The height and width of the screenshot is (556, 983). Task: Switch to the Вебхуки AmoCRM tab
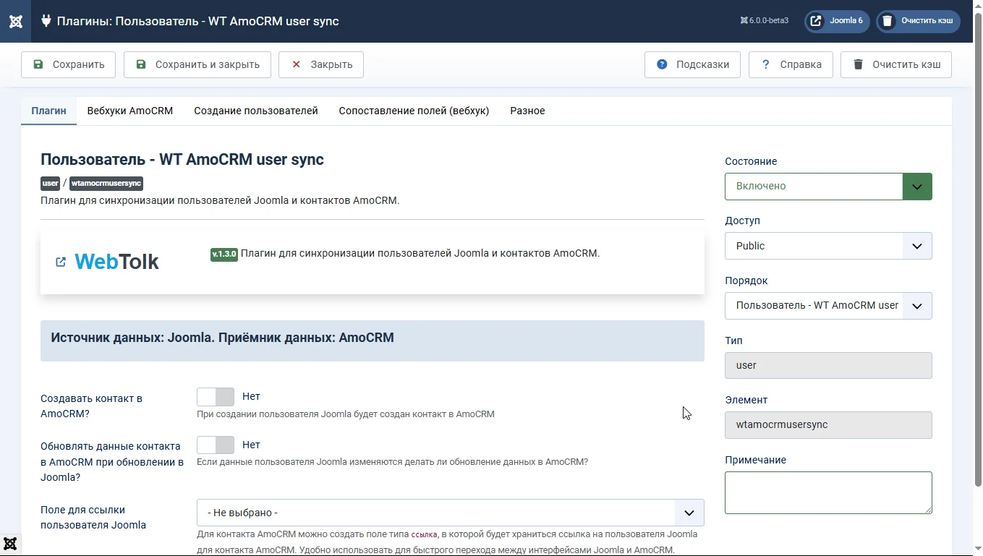point(130,111)
